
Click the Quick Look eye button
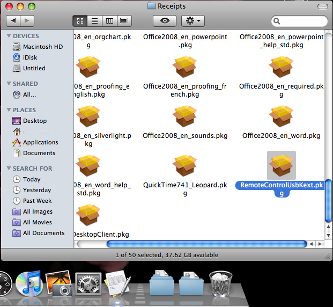tap(165, 21)
